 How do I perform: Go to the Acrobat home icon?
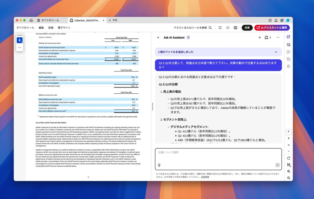point(31,20)
